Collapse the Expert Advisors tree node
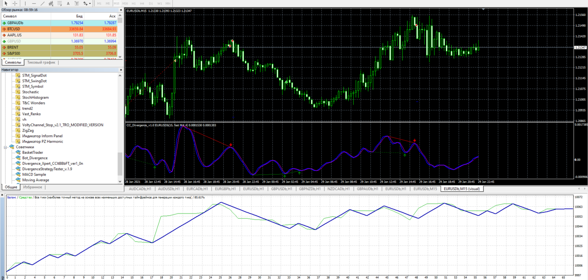This screenshot has height=280, width=588. coord(5,147)
